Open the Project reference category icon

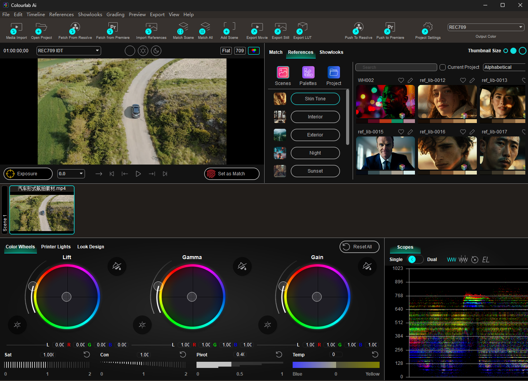(x=334, y=72)
